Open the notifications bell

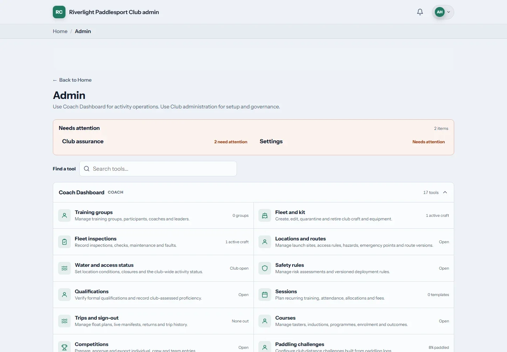[420, 12]
